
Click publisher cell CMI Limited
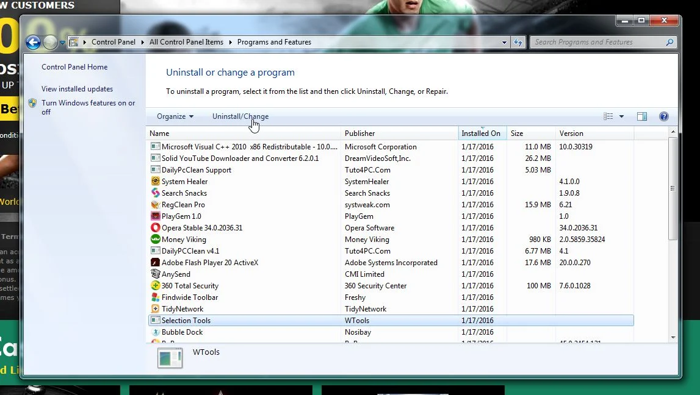364,274
